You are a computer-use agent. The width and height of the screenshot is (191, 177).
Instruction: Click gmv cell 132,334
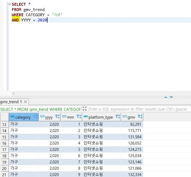(x=132, y=175)
